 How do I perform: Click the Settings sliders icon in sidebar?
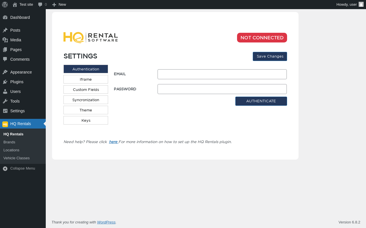click(5, 111)
